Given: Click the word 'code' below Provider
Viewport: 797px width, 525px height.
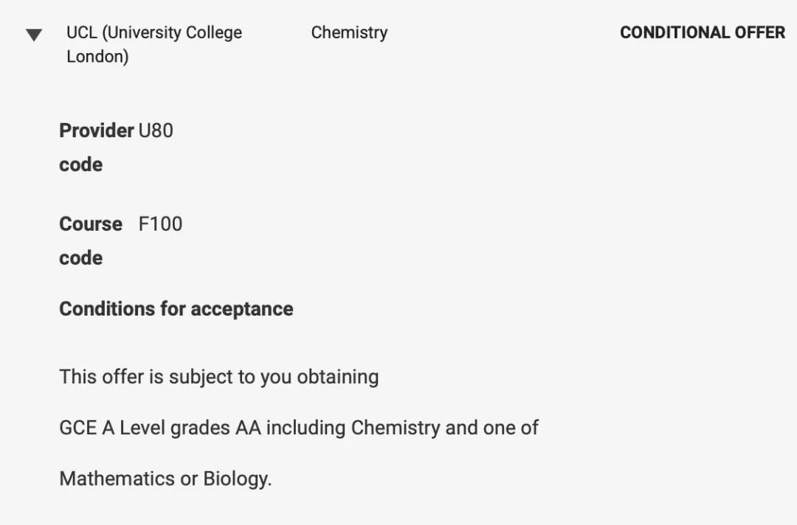Looking at the screenshot, I should pyautogui.click(x=80, y=164).
